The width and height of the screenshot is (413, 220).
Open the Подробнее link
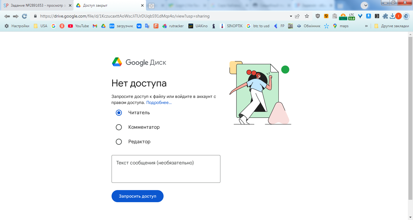click(159, 103)
